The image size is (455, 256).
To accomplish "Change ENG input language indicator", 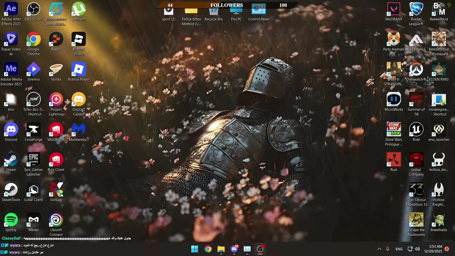I will (399, 249).
